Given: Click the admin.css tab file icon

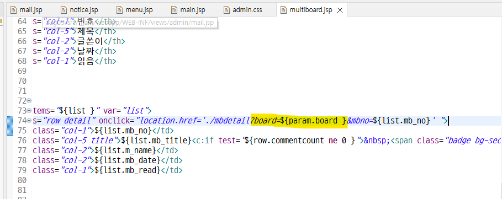Looking at the screenshot, I should [226, 10].
